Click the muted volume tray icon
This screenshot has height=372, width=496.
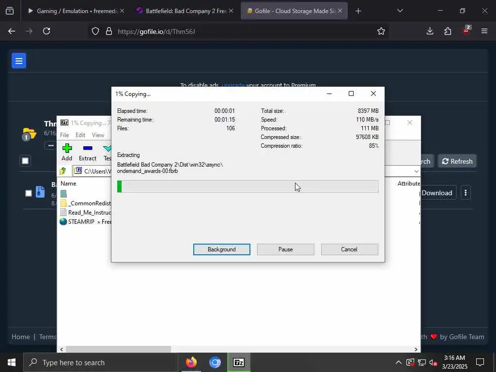point(434,362)
